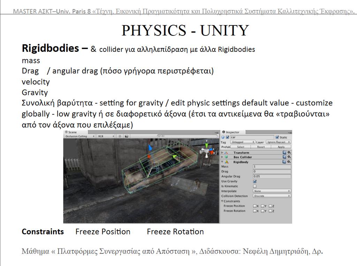Screen dimensions: 357x266
Task: Open the Layer Ignore Raycast dropdown
Action: point(279,142)
